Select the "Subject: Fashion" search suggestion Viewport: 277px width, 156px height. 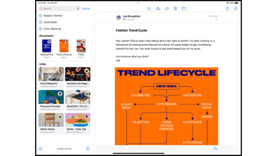click(x=53, y=16)
